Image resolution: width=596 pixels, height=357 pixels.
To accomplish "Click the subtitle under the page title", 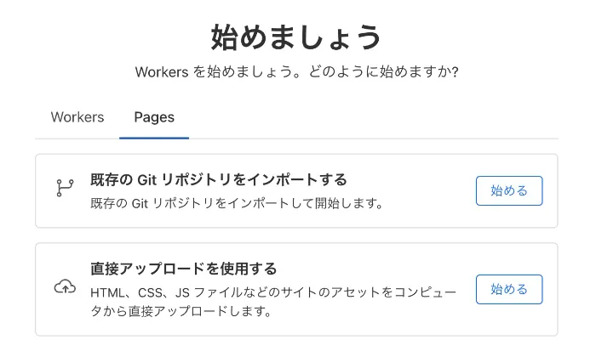I will 296,72.
